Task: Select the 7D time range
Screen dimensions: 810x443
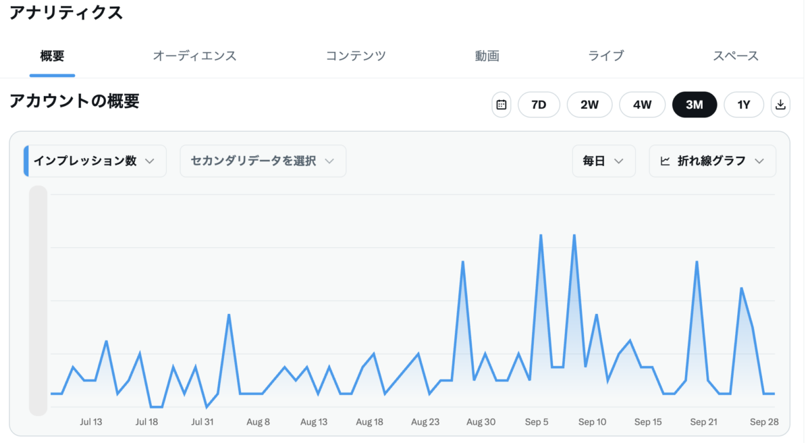Action: coord(539,105)
